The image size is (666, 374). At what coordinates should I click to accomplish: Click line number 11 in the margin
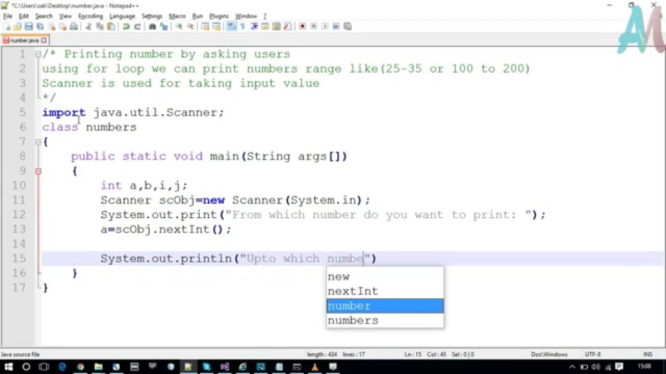point(19,200)
